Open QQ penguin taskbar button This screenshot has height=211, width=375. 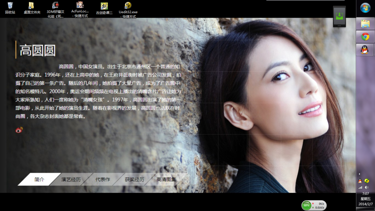[x=364, y=50]
